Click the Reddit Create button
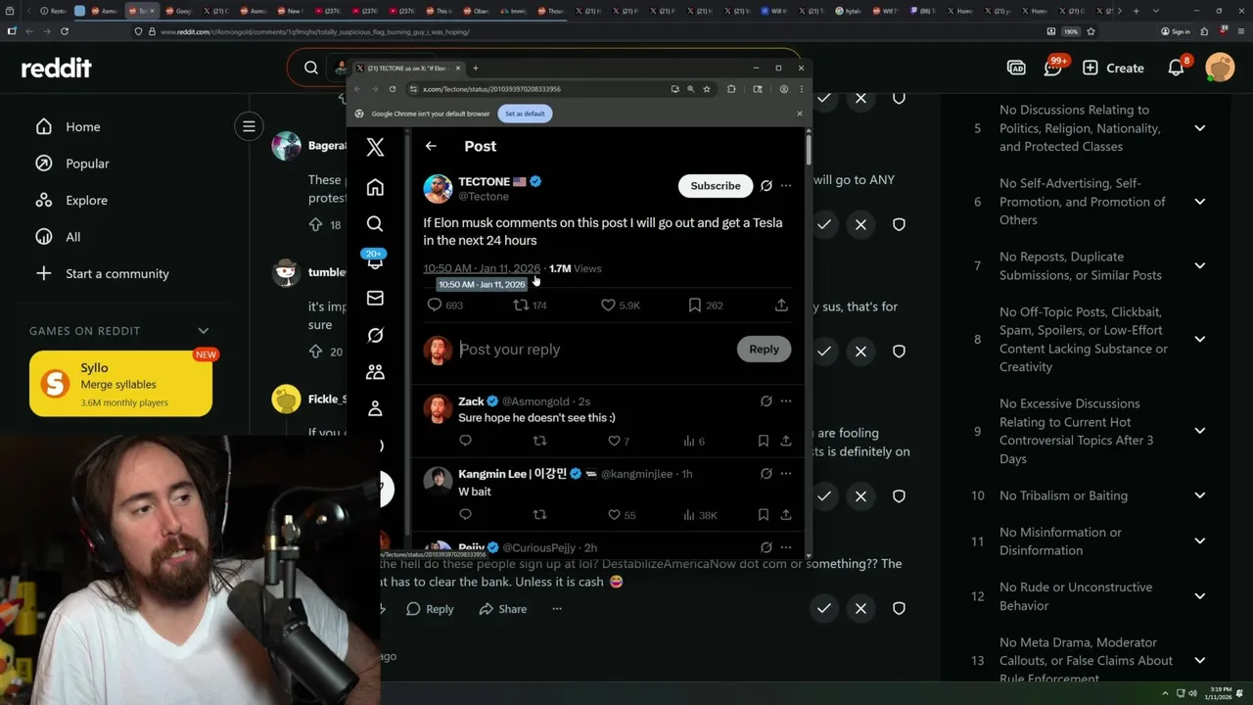This screenshot has height=705, width=1253. coord(1113,68)
